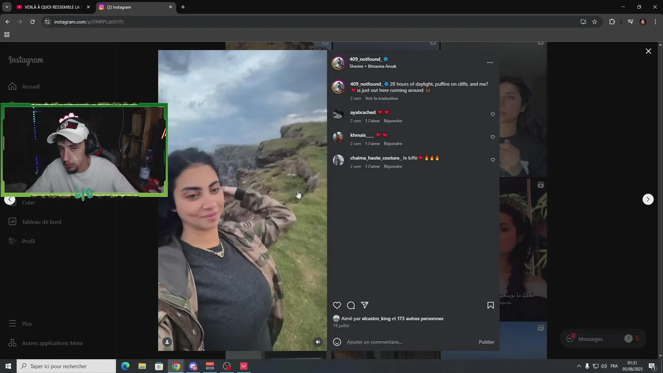
Task: Go back in browser
Action: tap(7, 22)
